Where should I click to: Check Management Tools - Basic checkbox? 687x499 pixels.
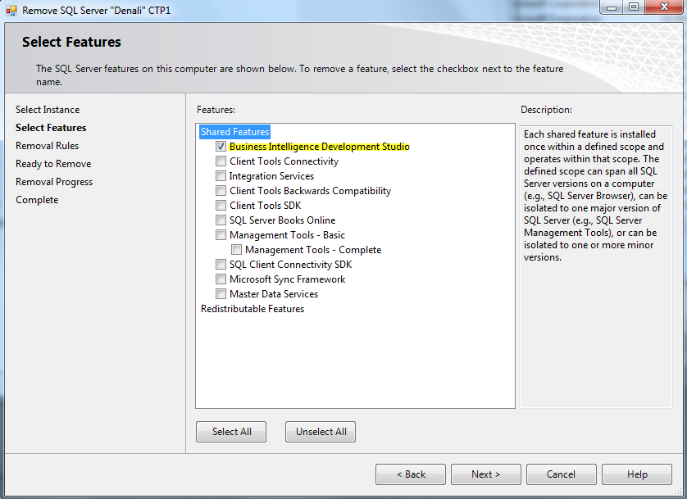[221, 235]
